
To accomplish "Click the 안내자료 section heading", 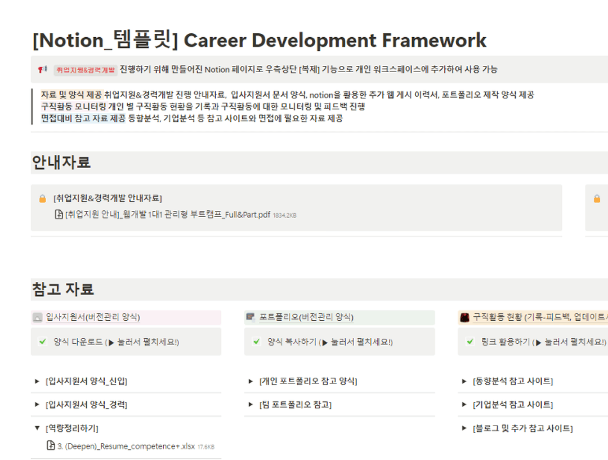I will tap(61, 162).
